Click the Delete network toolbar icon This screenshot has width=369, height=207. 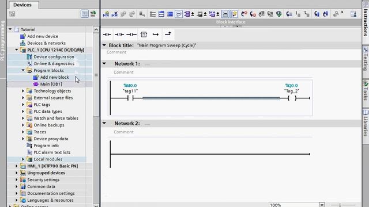tap(115, 14)
